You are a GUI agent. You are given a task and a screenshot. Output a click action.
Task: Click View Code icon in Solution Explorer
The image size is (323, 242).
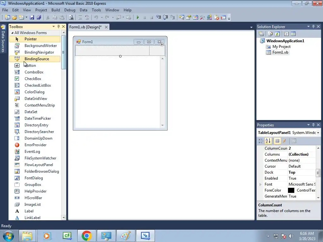[286, 34]
